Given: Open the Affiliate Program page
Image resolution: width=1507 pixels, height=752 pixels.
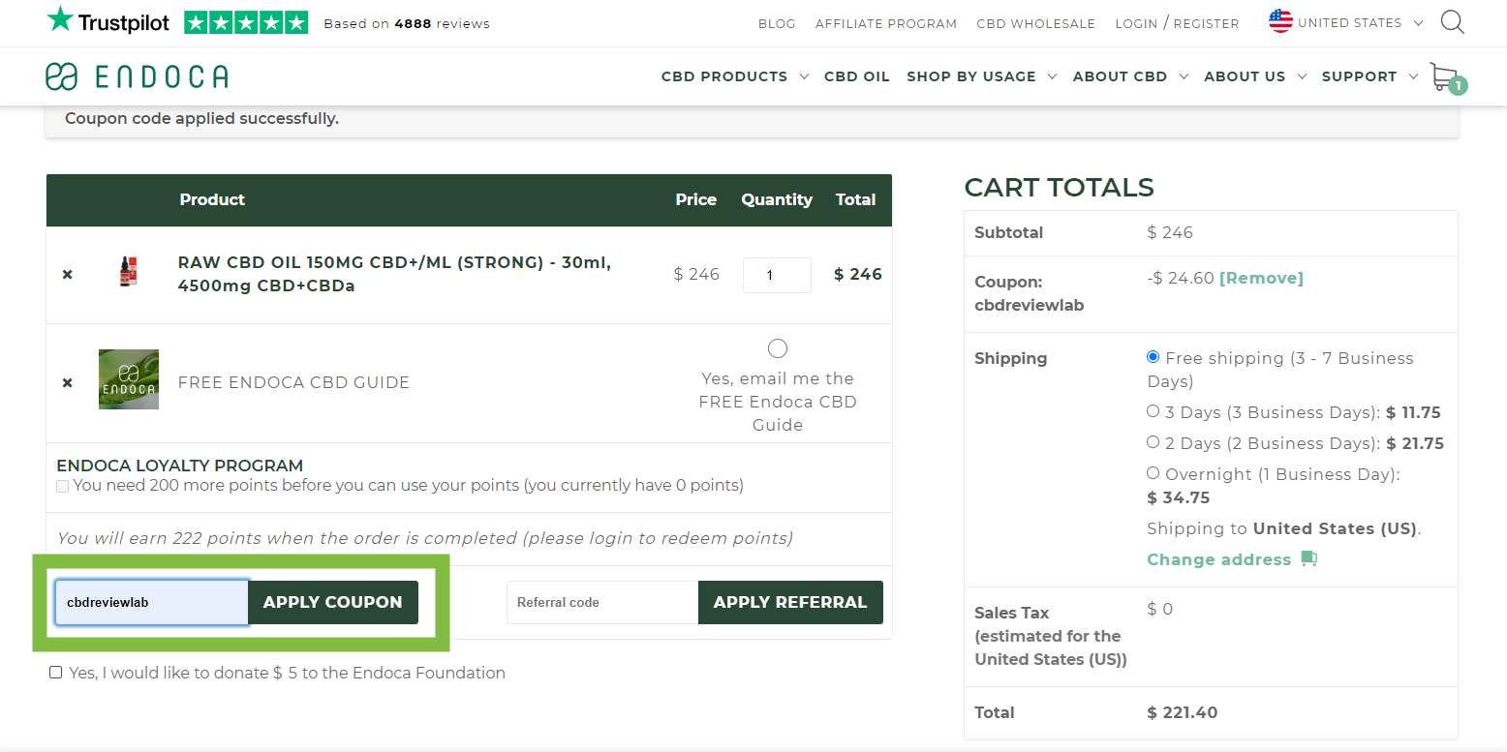Looking at the screenshot, I should (x=886, y=23).
